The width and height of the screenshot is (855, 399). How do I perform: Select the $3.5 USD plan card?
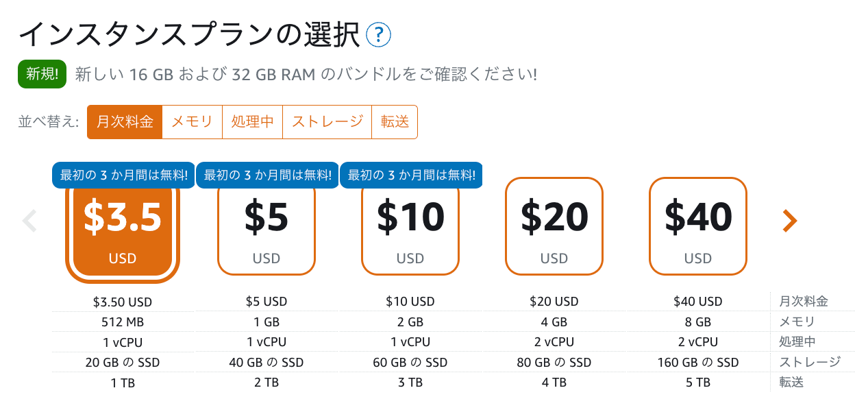pyautogui.click(x=123, y=232)
